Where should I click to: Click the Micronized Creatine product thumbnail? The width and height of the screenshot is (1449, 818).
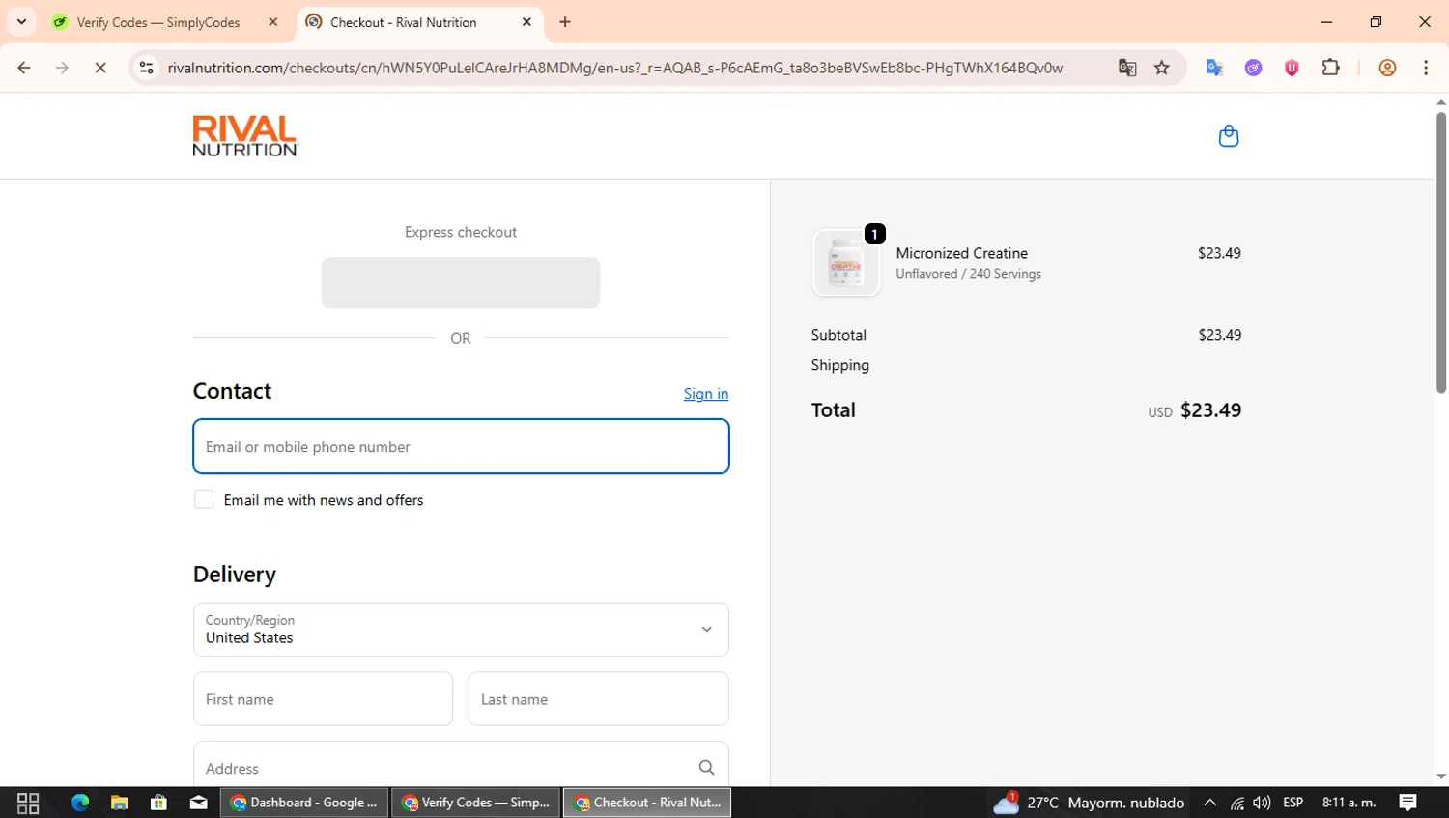(846, 263)
